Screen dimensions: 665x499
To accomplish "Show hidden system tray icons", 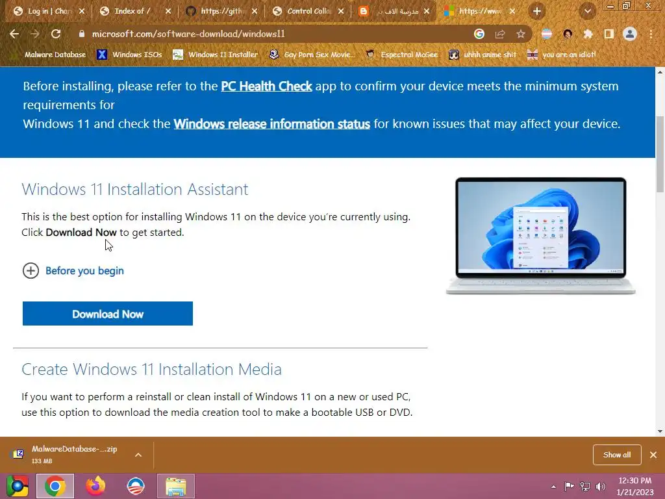I will 553,487.
